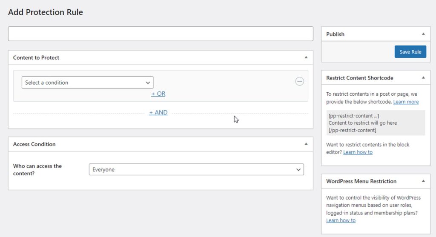Focus the rule title input field

[161, 34]
